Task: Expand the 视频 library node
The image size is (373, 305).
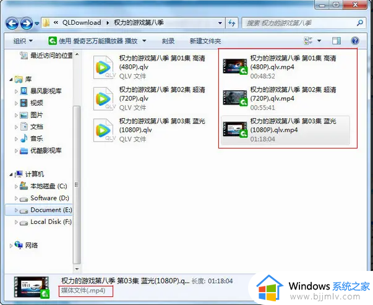Action: [16, 103]
